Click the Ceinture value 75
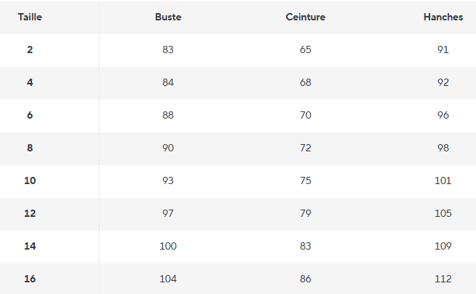Viewport: 476px width, 294px height. click(x=305, y=180)
